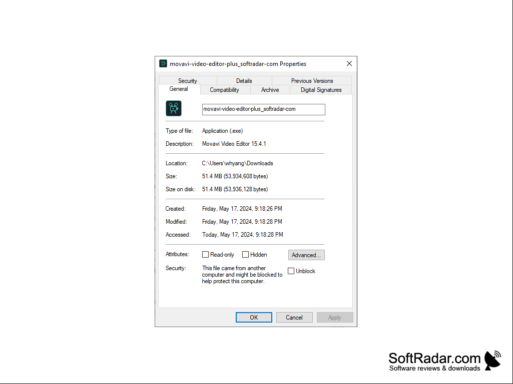Viewport: 513px width, 384px height.
Task: Click the Movavi icon in the title bar
Action: point(163,64)
